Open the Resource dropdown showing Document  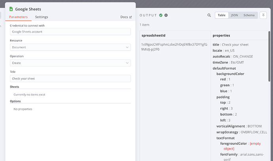pyautogui.click(x=70, y=47)
